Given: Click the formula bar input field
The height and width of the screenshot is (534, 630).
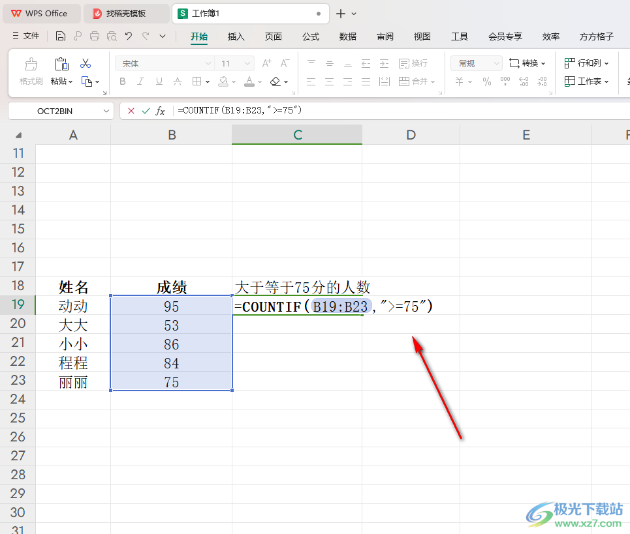Looking at the screenshot, I should tap(402, 110).
